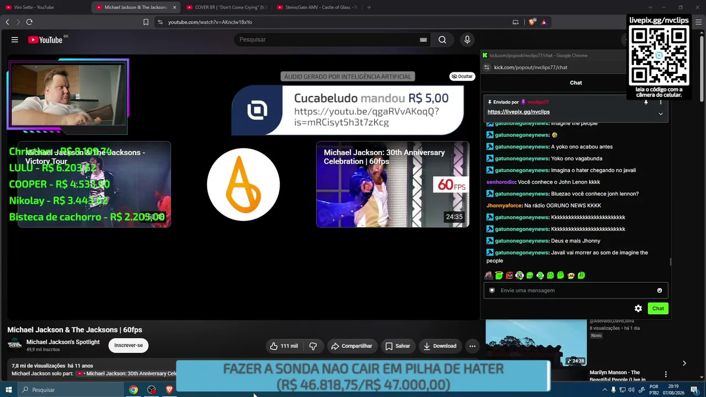Reload the current page

(x=29, y=22)
